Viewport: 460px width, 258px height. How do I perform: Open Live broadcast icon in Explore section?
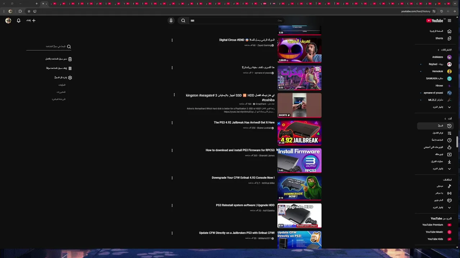tap(449, 193)
